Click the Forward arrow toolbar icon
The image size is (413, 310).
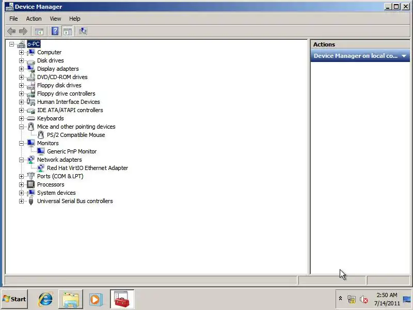[23, 32]
